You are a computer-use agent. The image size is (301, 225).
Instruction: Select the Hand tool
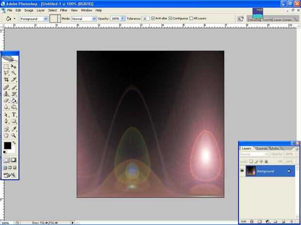[x=6, y=135]
